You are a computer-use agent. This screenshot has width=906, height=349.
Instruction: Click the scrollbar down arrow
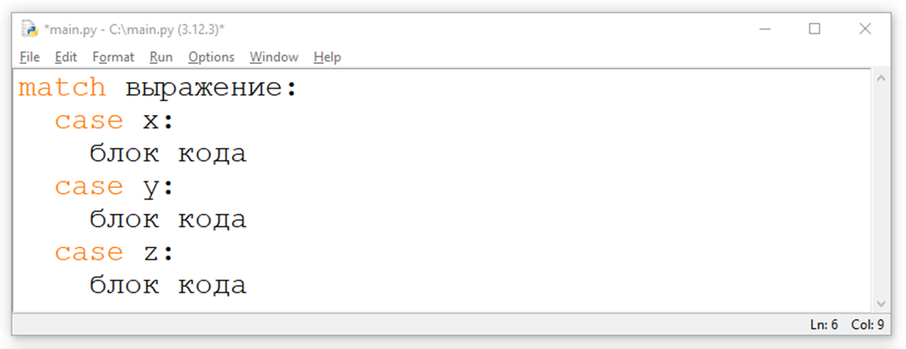pyautogui.click(x=881, y=303)
